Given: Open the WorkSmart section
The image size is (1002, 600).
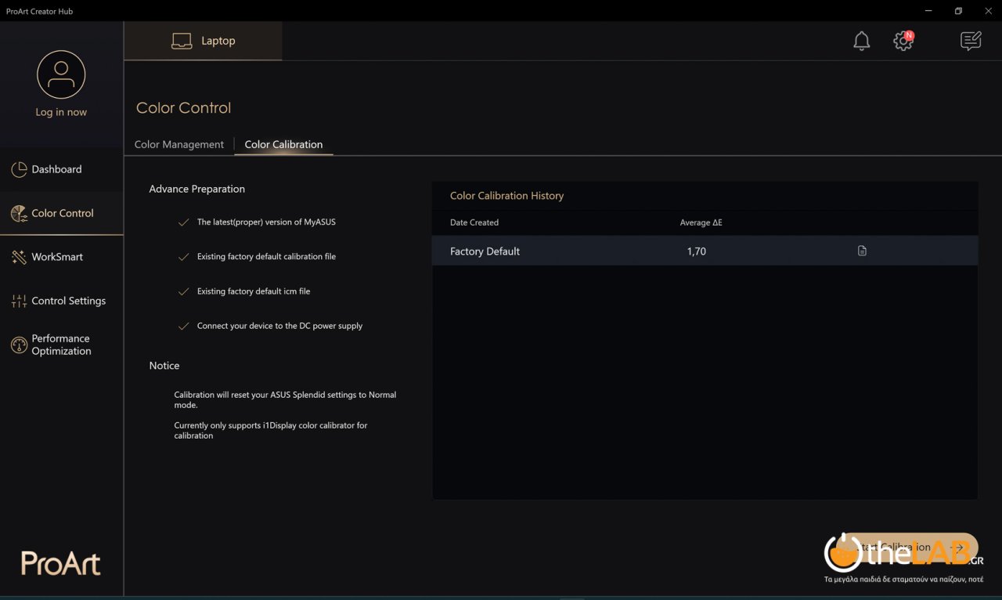Looking at the screenshot, I should click(57, 256).
